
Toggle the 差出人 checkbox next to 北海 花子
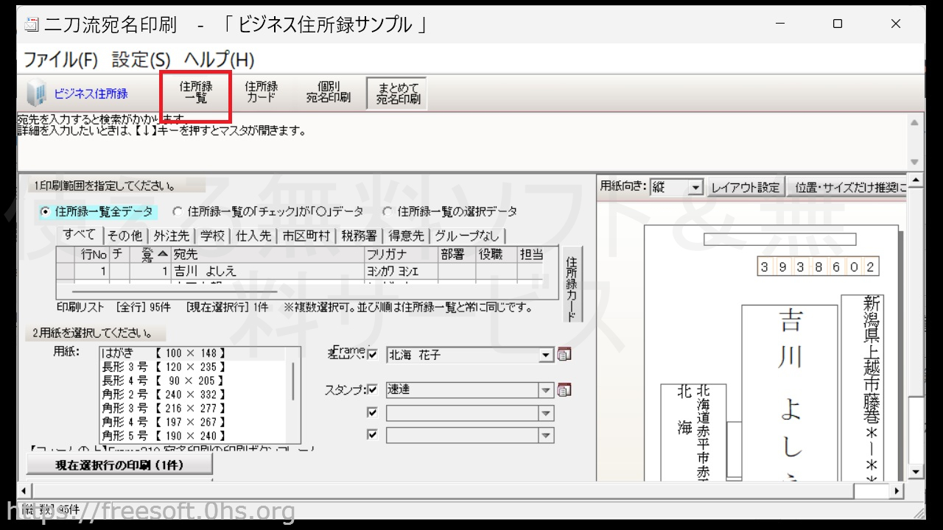tap(372, 355)
